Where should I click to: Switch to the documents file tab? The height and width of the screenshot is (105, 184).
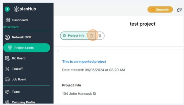(91, 36)
